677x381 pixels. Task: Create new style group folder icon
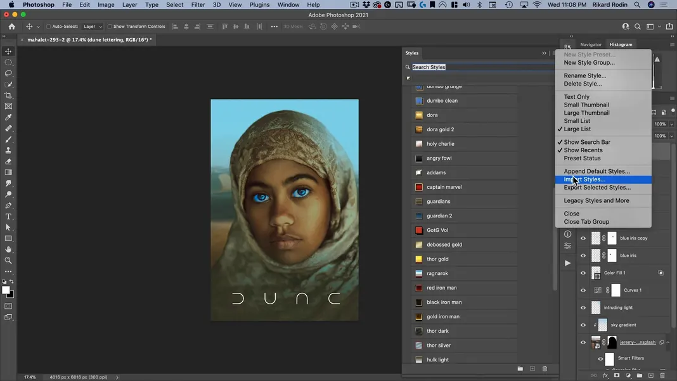click(520, 368)
